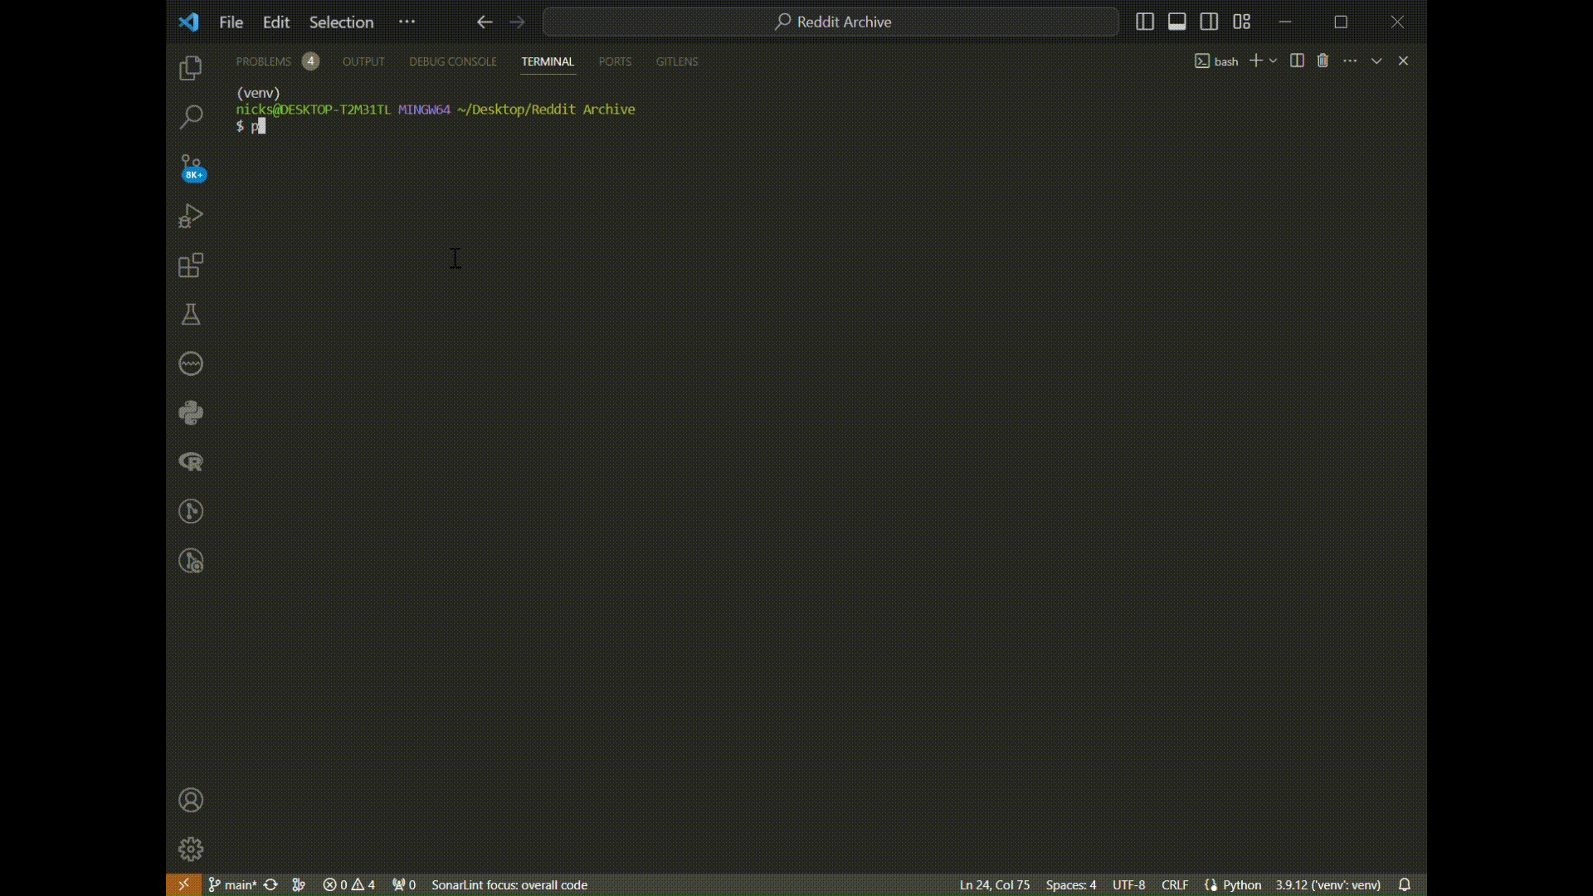Collapse panel with chevron down arrow

coord(1376,61)
